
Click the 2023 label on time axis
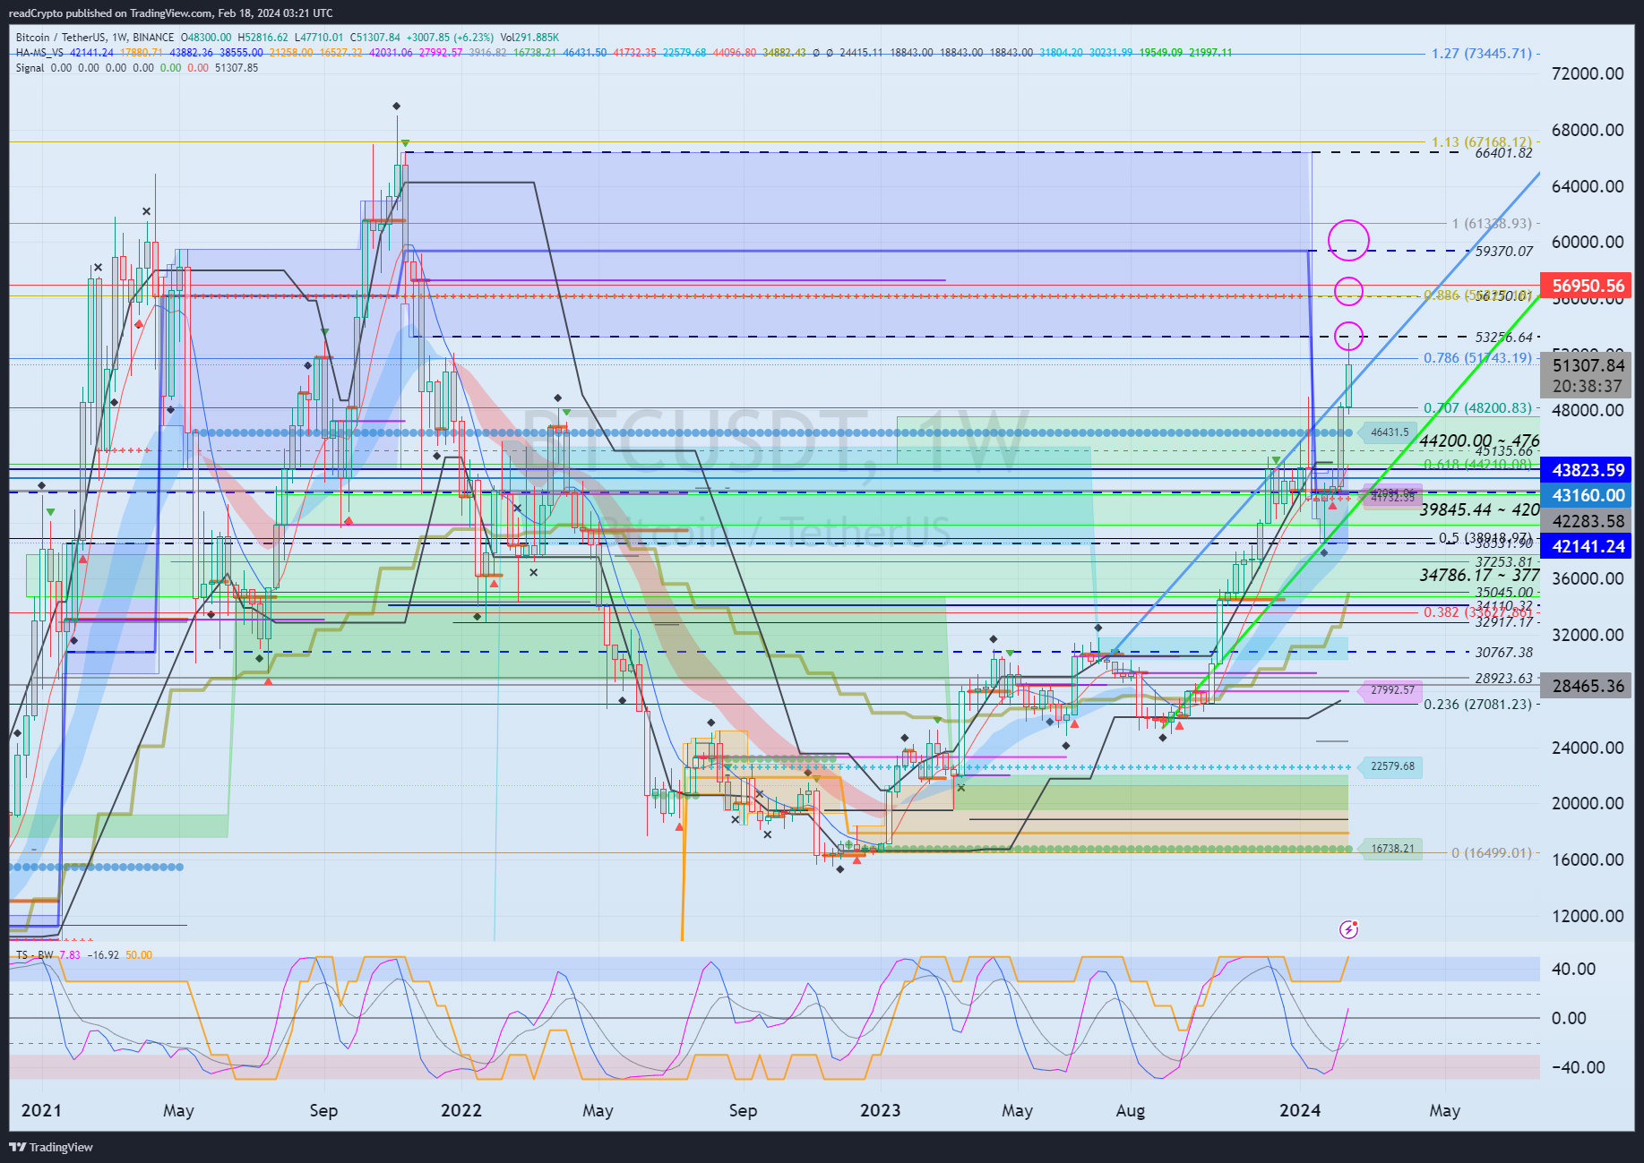pos(881,1110)
